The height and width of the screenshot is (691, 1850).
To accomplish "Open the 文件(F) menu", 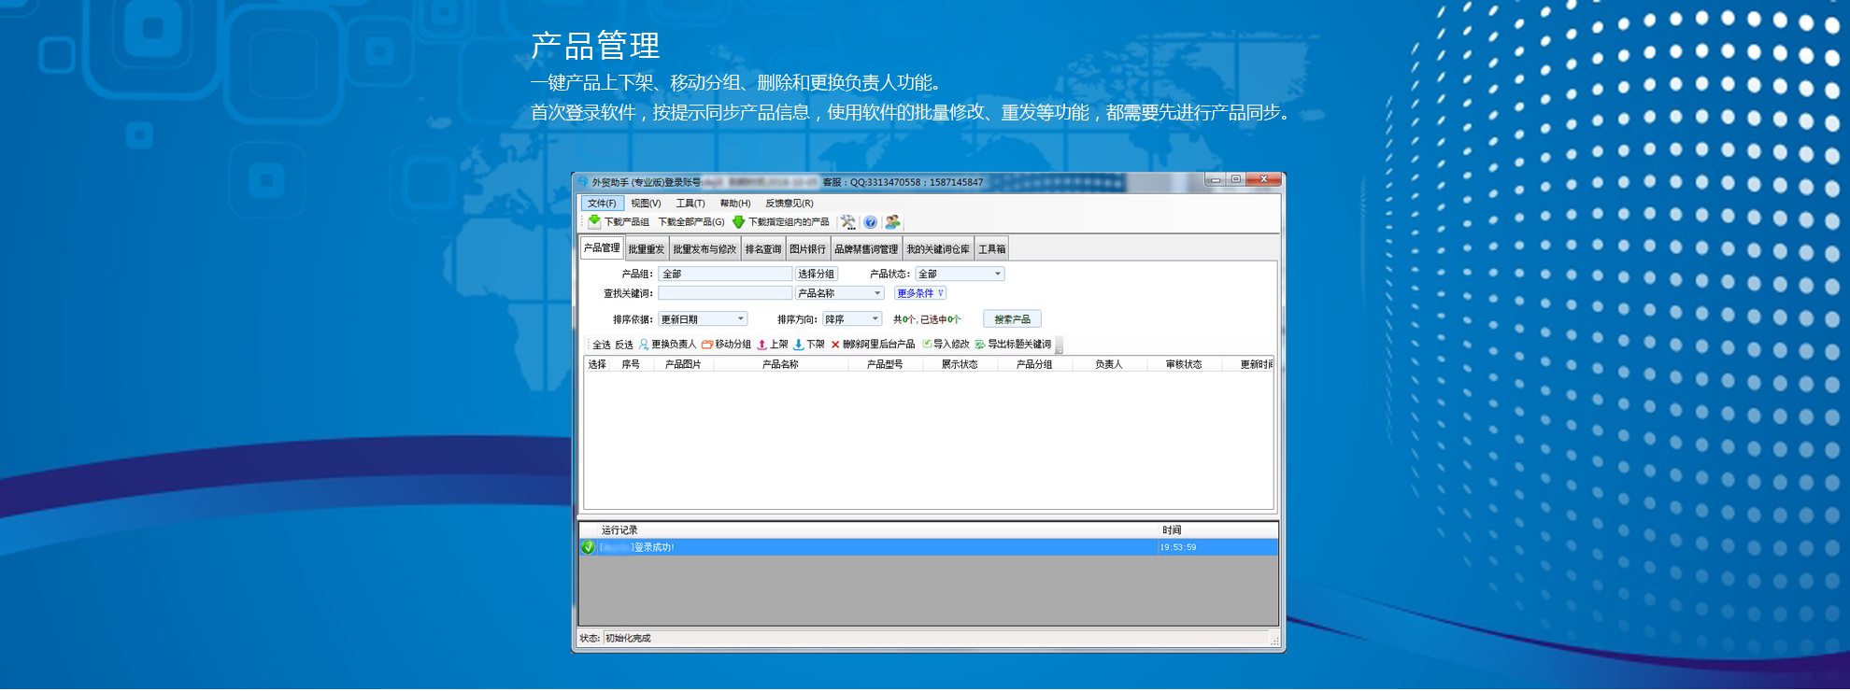I will pyautogui.click(x=602, y=203).
